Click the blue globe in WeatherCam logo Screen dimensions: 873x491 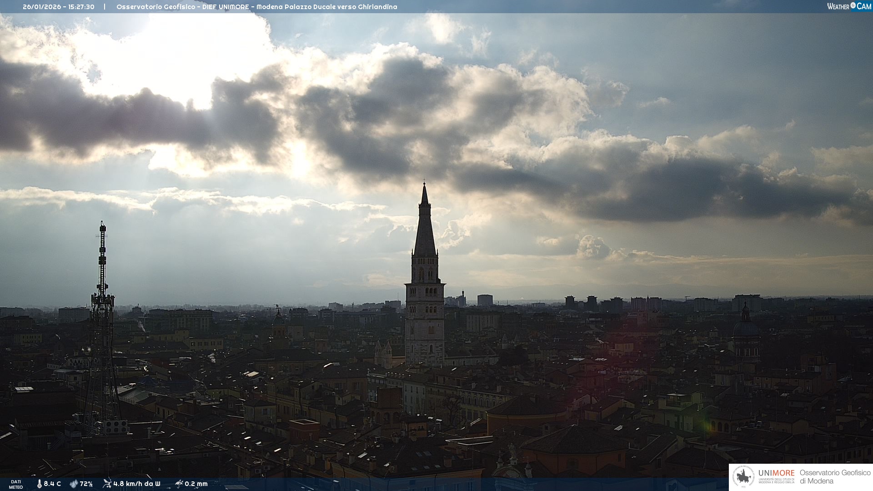[x=853, y=5]
